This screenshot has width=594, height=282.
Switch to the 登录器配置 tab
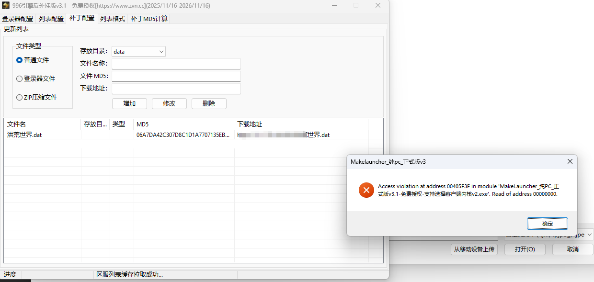tap(17, 19)
